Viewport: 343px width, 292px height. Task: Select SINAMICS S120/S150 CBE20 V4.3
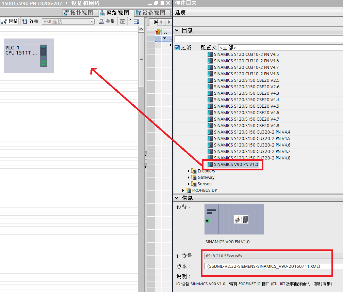coord(246,93)
